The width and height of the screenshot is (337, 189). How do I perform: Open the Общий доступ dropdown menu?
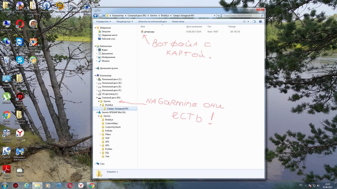point(125,22)
